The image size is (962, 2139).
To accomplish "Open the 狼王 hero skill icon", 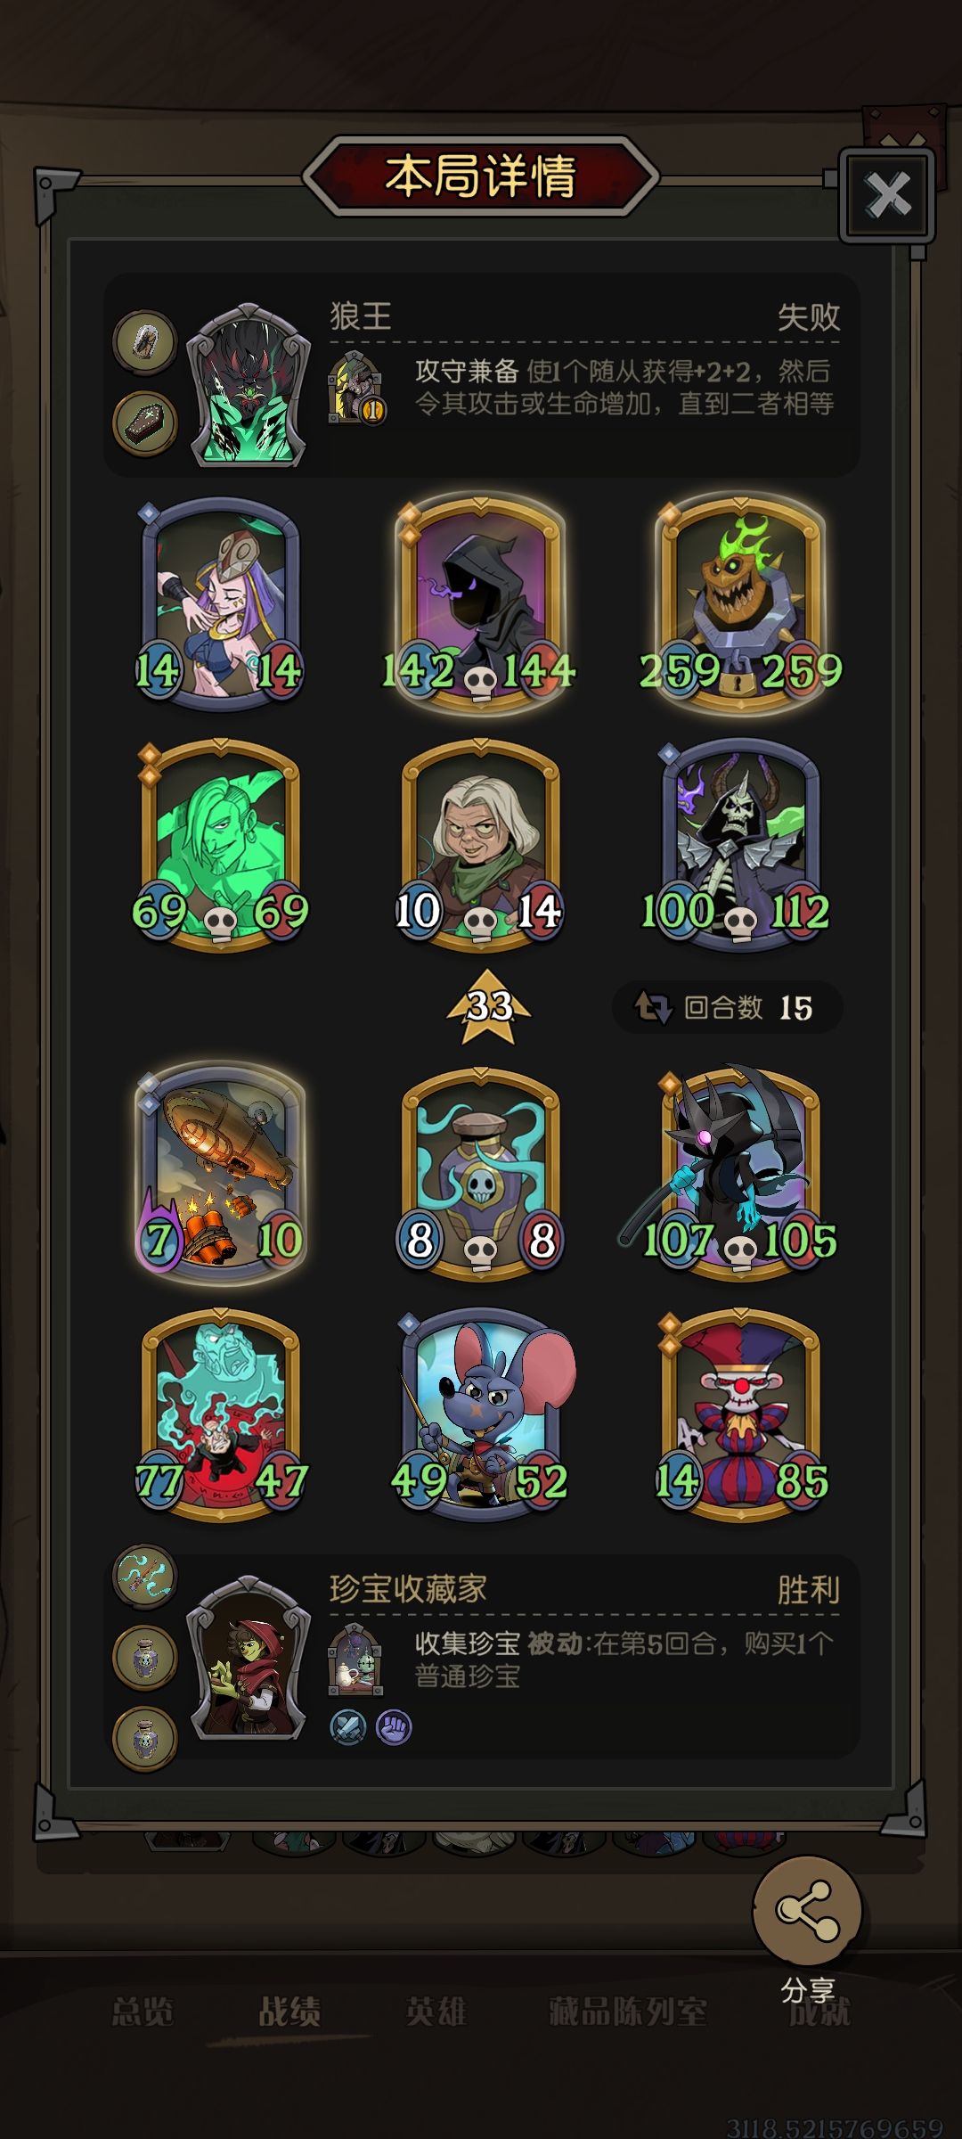I will (356, 388).
